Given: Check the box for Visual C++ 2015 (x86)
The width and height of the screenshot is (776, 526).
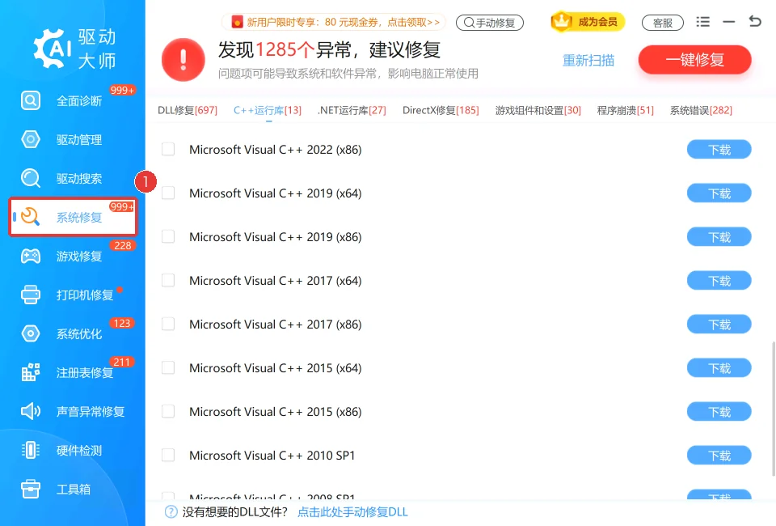Looking at the screenshot, I should point(168,411).
